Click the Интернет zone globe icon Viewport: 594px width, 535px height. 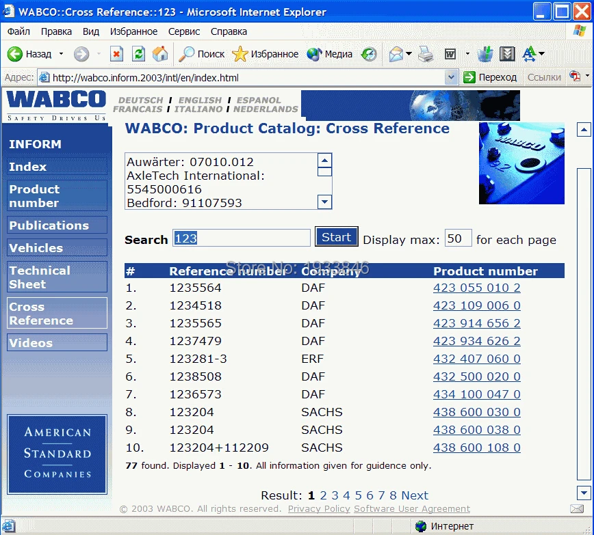421,526
